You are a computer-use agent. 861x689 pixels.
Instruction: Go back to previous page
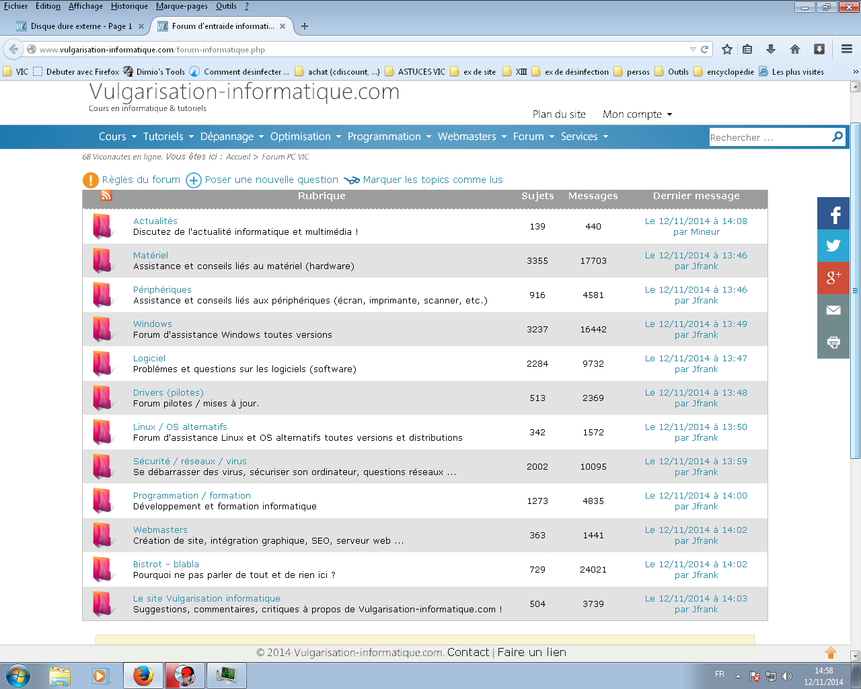(13, 49)
